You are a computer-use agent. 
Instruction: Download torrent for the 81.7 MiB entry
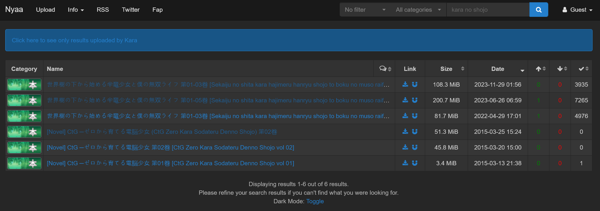coord(405,116)
